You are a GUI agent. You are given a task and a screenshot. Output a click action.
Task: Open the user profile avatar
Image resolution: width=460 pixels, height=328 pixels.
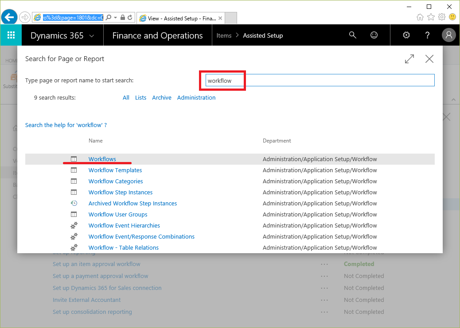(x=448, y=35)
